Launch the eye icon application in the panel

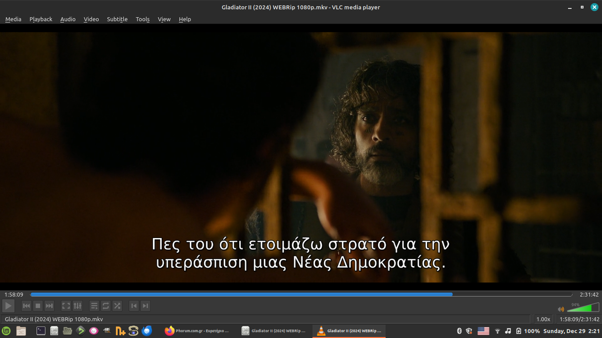click(134, 331)
